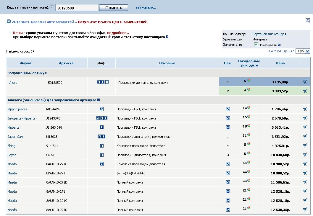
Task: Expand manager Бартенев Александр arrow
Action: pos(285,34)
